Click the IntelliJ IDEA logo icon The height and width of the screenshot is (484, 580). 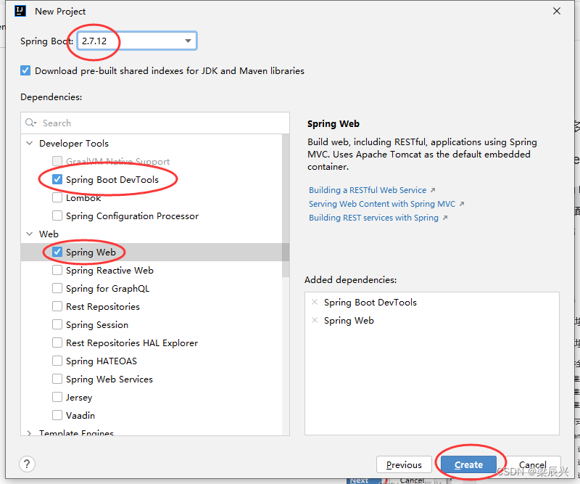click(20, 11)
